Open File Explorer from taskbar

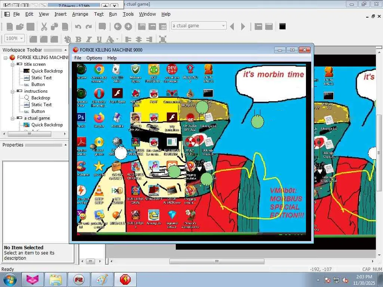(x=56, y=280)
